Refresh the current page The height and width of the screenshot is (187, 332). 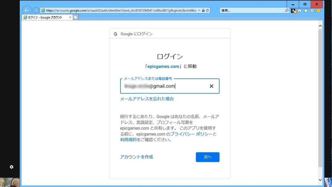point(208,10)
